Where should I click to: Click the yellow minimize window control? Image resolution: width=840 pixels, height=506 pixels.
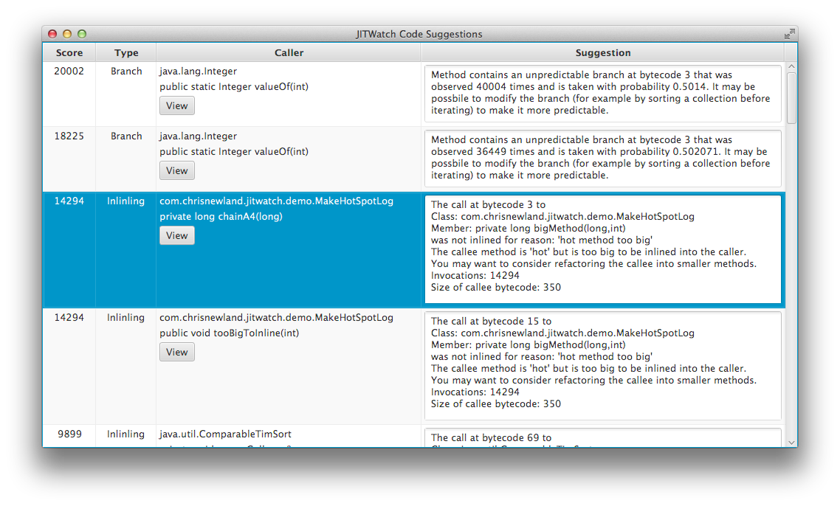67,33
